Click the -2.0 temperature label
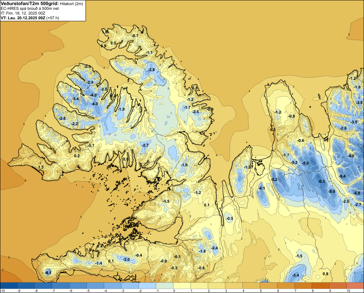Screen dimensions: 364x293 click(x=346, y=201)
